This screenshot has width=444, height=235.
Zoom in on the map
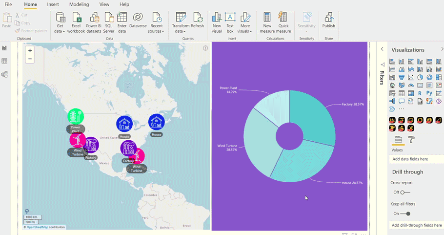coord(30,50)
